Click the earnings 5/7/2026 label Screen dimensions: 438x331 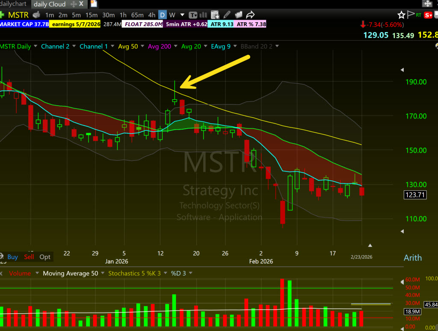[76, 24]
